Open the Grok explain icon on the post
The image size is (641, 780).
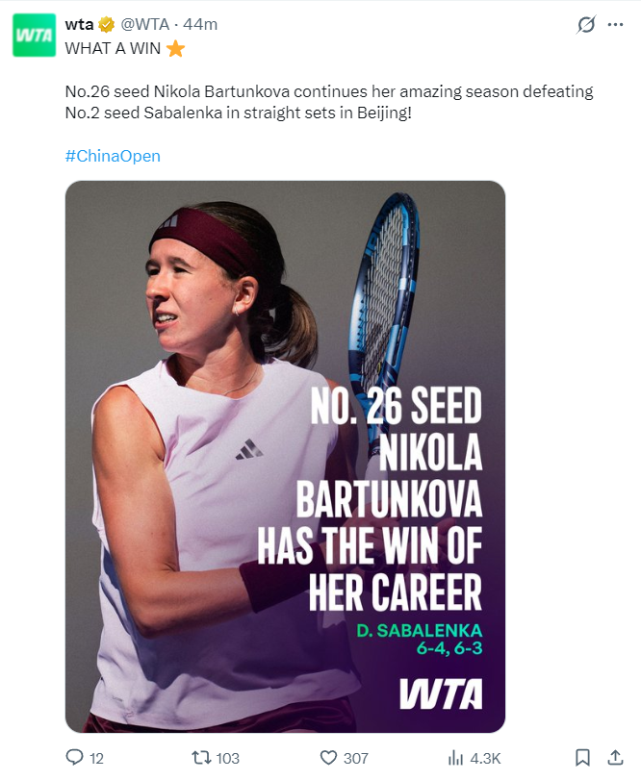click(x=586, y=24)
